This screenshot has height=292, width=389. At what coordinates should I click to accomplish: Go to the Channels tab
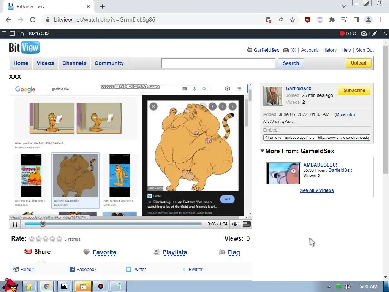pos(74,63)
